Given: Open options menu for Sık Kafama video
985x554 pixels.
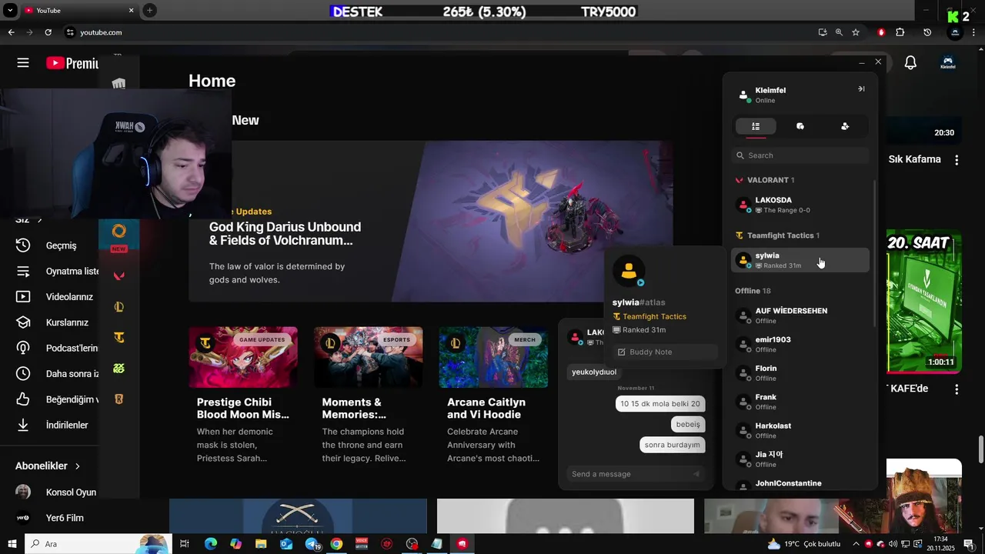Looking at the screenshot, I should click(x=957, y=160).
